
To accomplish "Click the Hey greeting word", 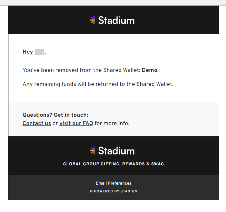I will point(28,52).
